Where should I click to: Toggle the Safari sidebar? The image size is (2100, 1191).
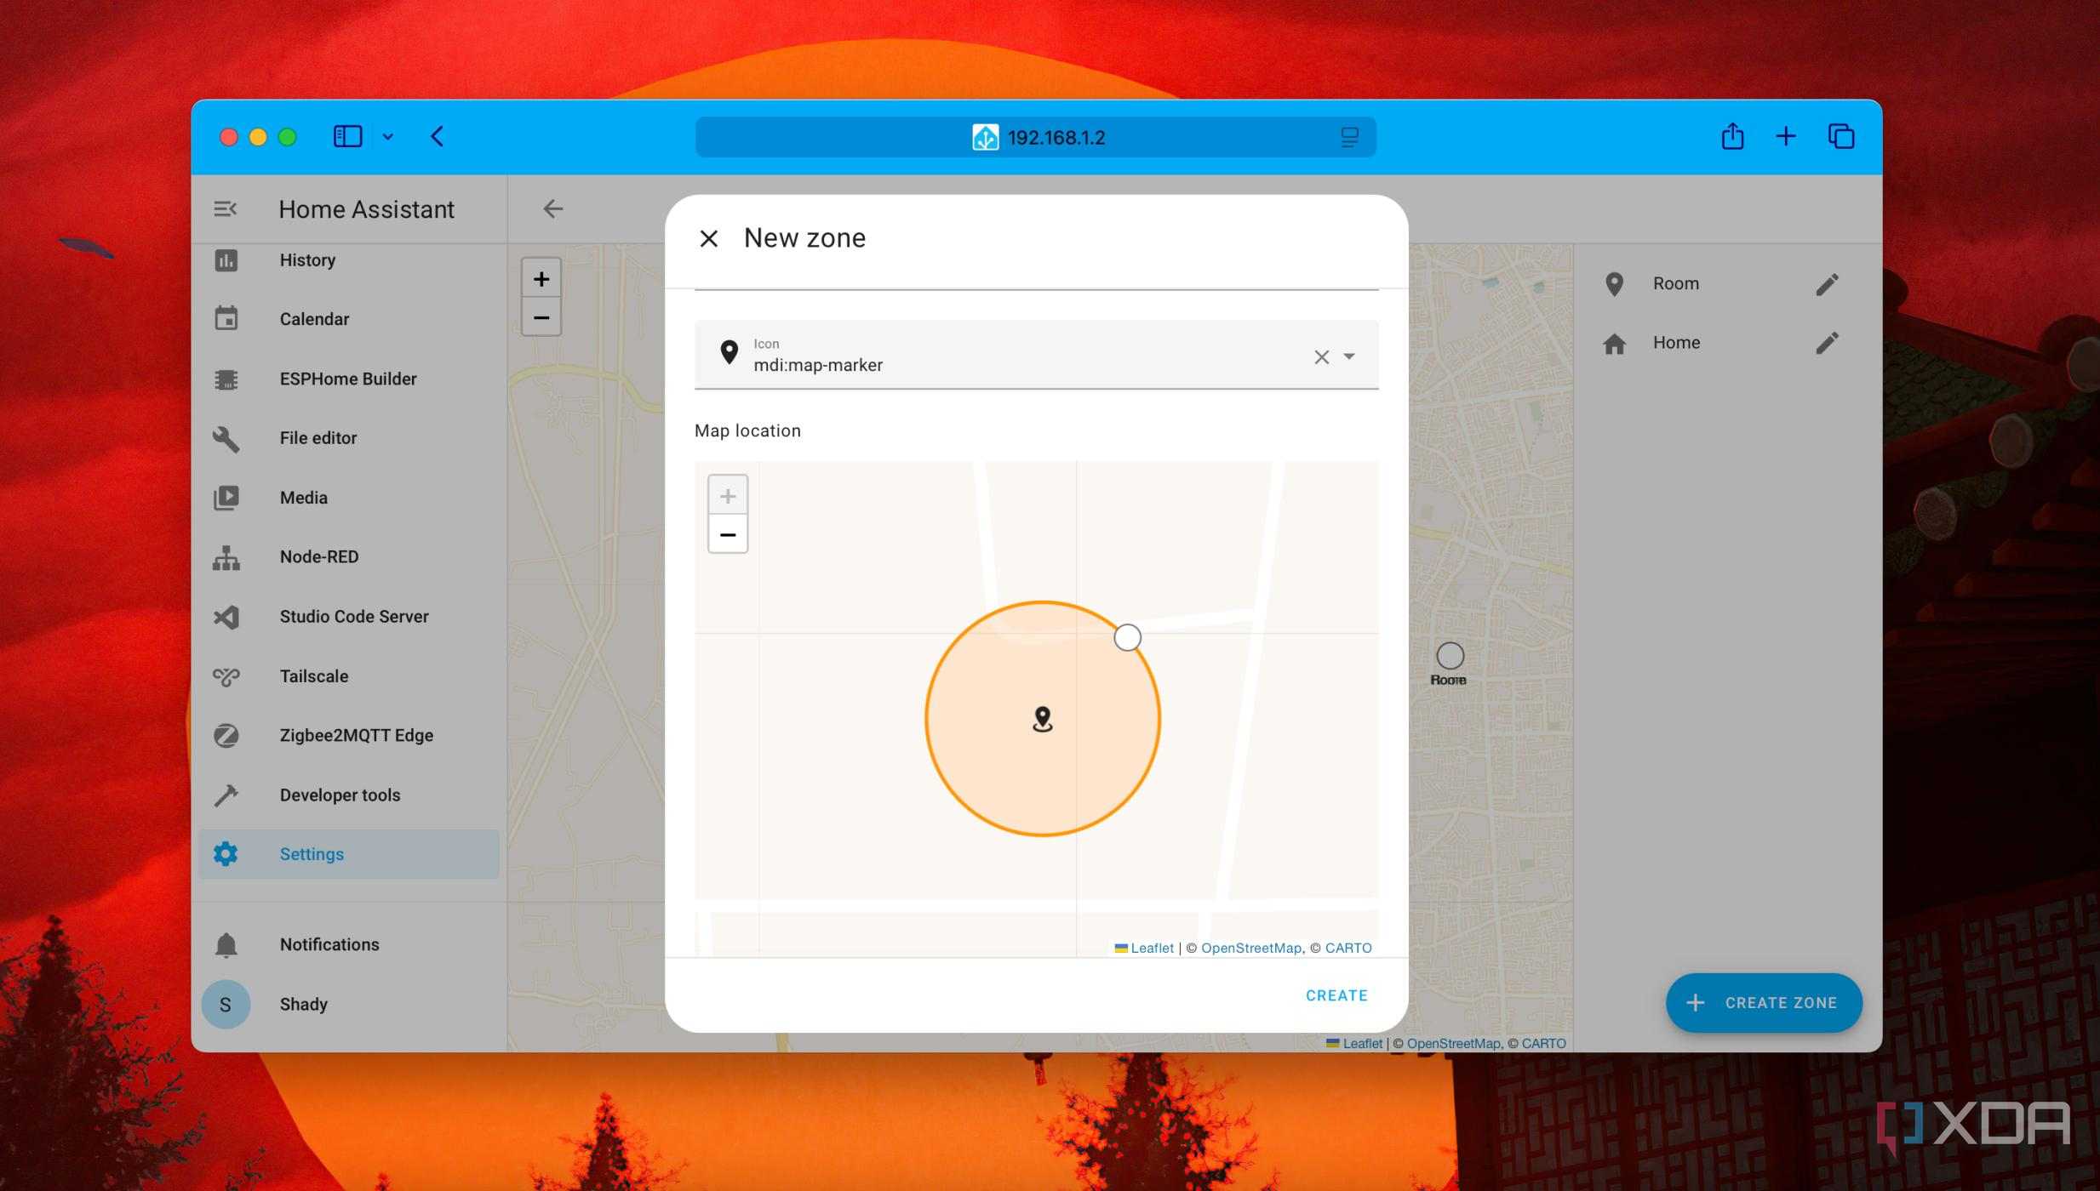[347, 137]
